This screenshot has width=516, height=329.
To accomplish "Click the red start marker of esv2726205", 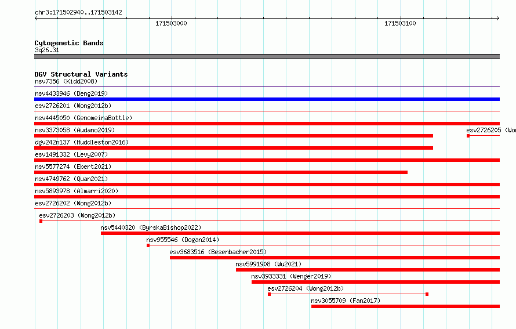I will (468, 136).
